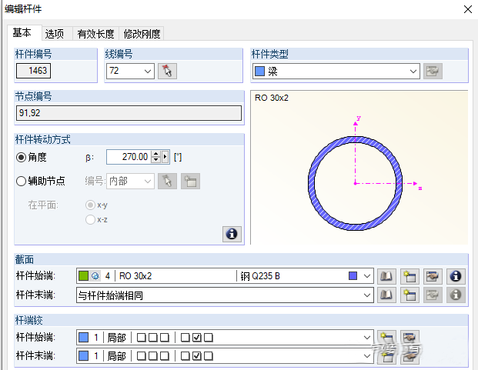Open the 有效长度 tab
The image size is (478, 370).
tap(95, 33)
